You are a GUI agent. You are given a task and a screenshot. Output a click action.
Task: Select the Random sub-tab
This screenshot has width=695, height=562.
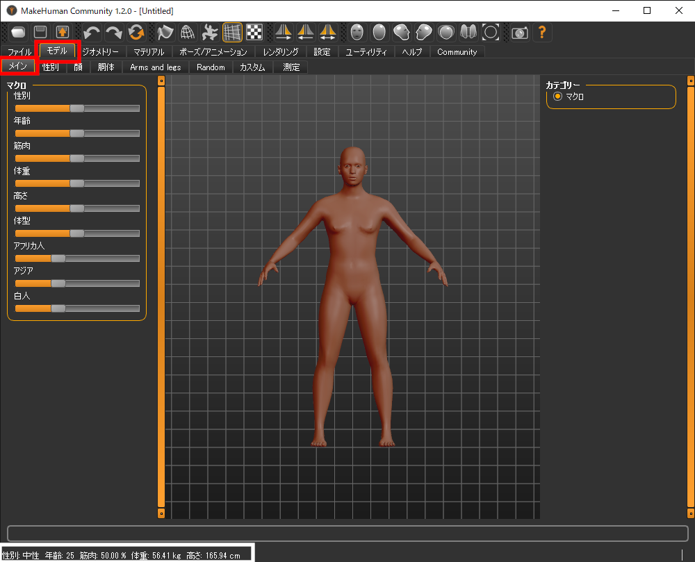click(x=211, y=67)
